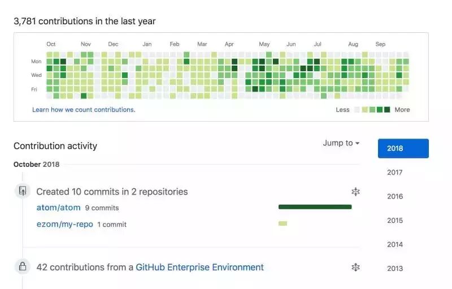The width and height of the screenshot is (452, 289).
Task: Open the Jump to dropdown
Action: click(341, 143)
